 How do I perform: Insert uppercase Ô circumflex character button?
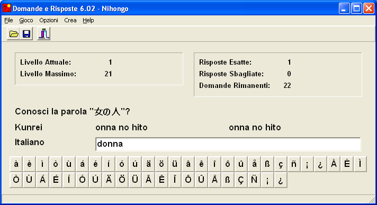coord(188,180)
